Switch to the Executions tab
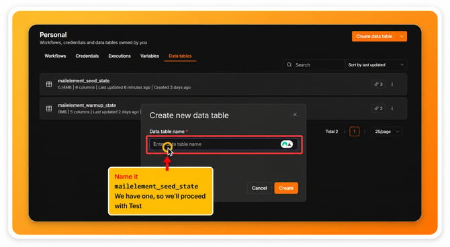Screen dimensions: 450x247 120,56
